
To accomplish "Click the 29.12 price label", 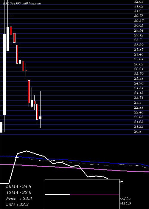I will coord(139,35).
